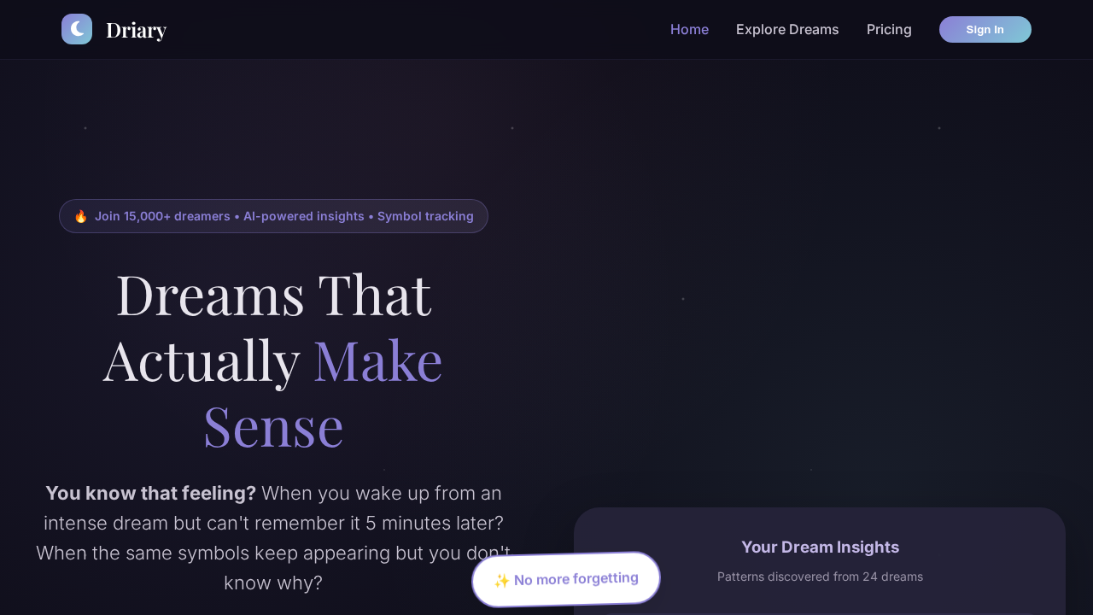
Task: Click the Symbol tracking text in badge
Action: coord(425,216)
